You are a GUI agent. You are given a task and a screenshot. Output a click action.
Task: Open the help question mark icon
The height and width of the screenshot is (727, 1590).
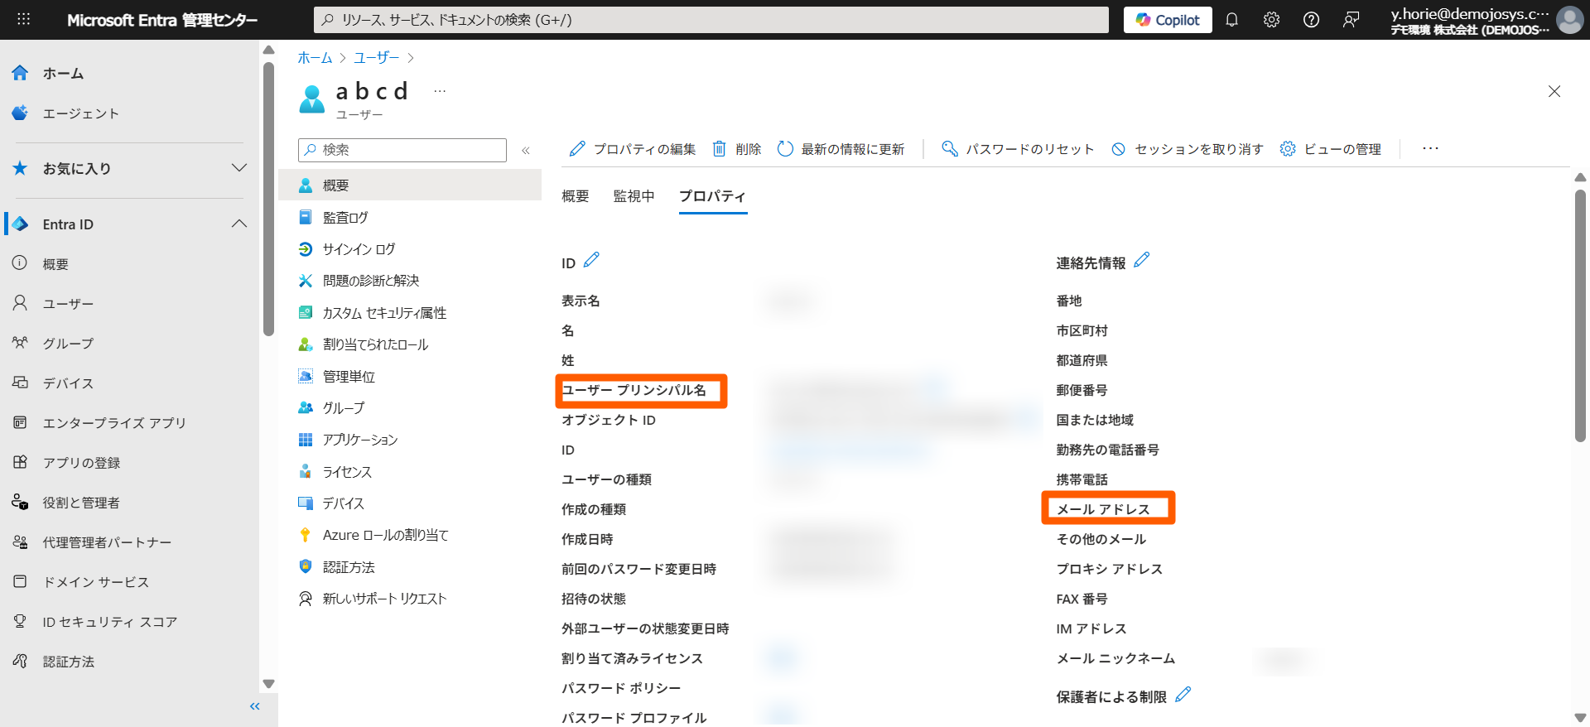pyautogui.click(x=1311, y=20)
